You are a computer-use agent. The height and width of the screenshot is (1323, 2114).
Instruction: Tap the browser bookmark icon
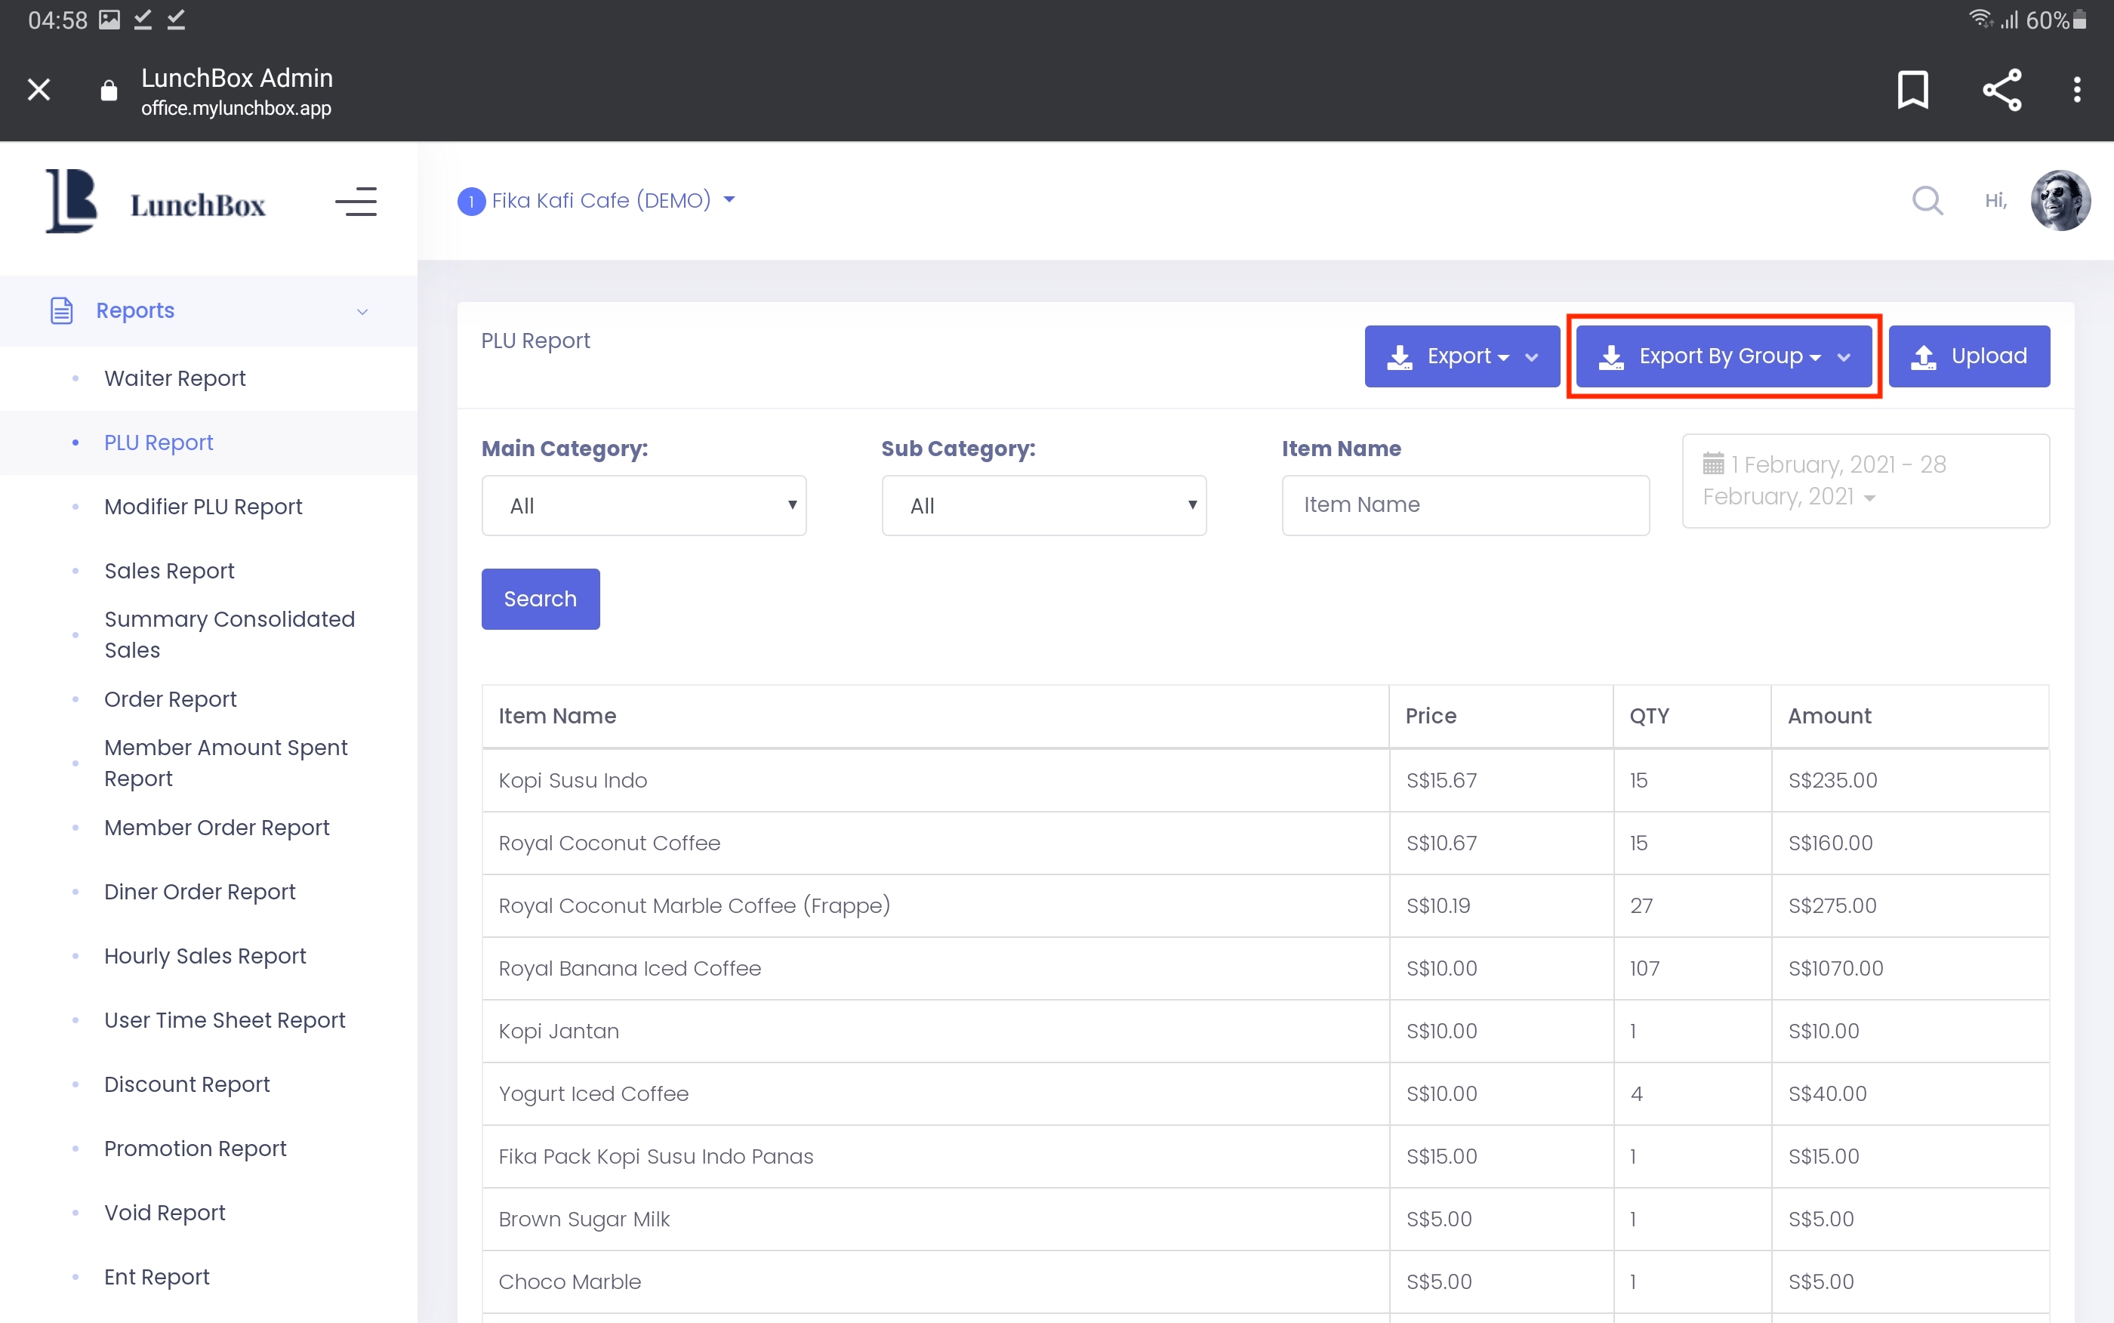point(1913,89)
